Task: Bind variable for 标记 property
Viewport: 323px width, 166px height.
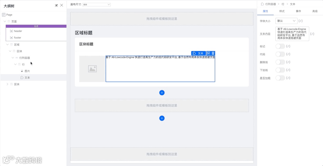Action: 288,46
